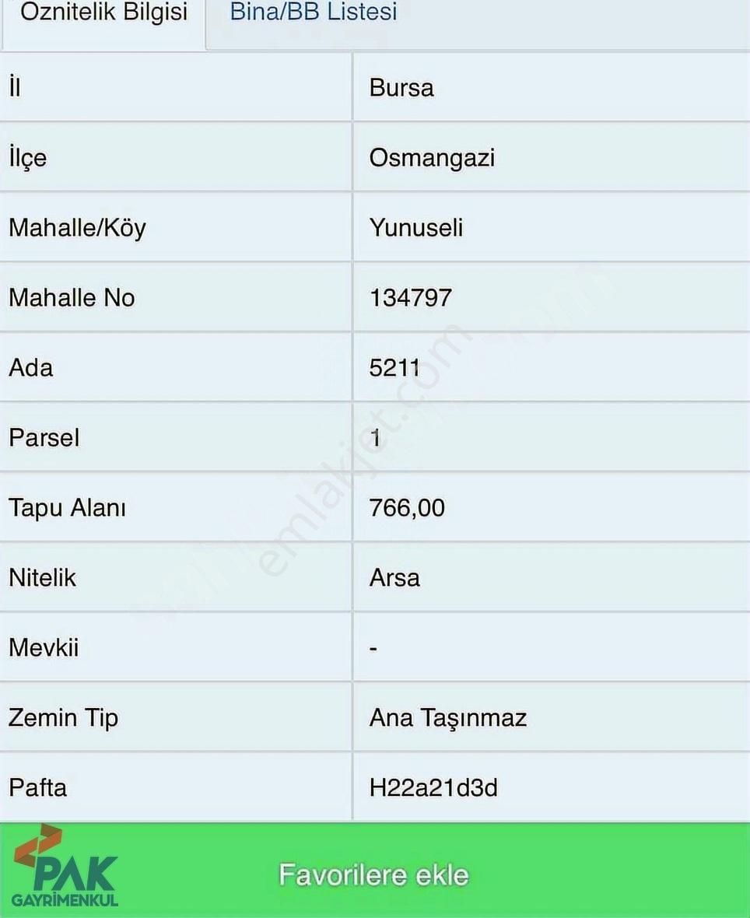The width and height of the screenshot is (750, 918).
Task: Click the Pafta value H22a21d3d
Action: [433, 788]
